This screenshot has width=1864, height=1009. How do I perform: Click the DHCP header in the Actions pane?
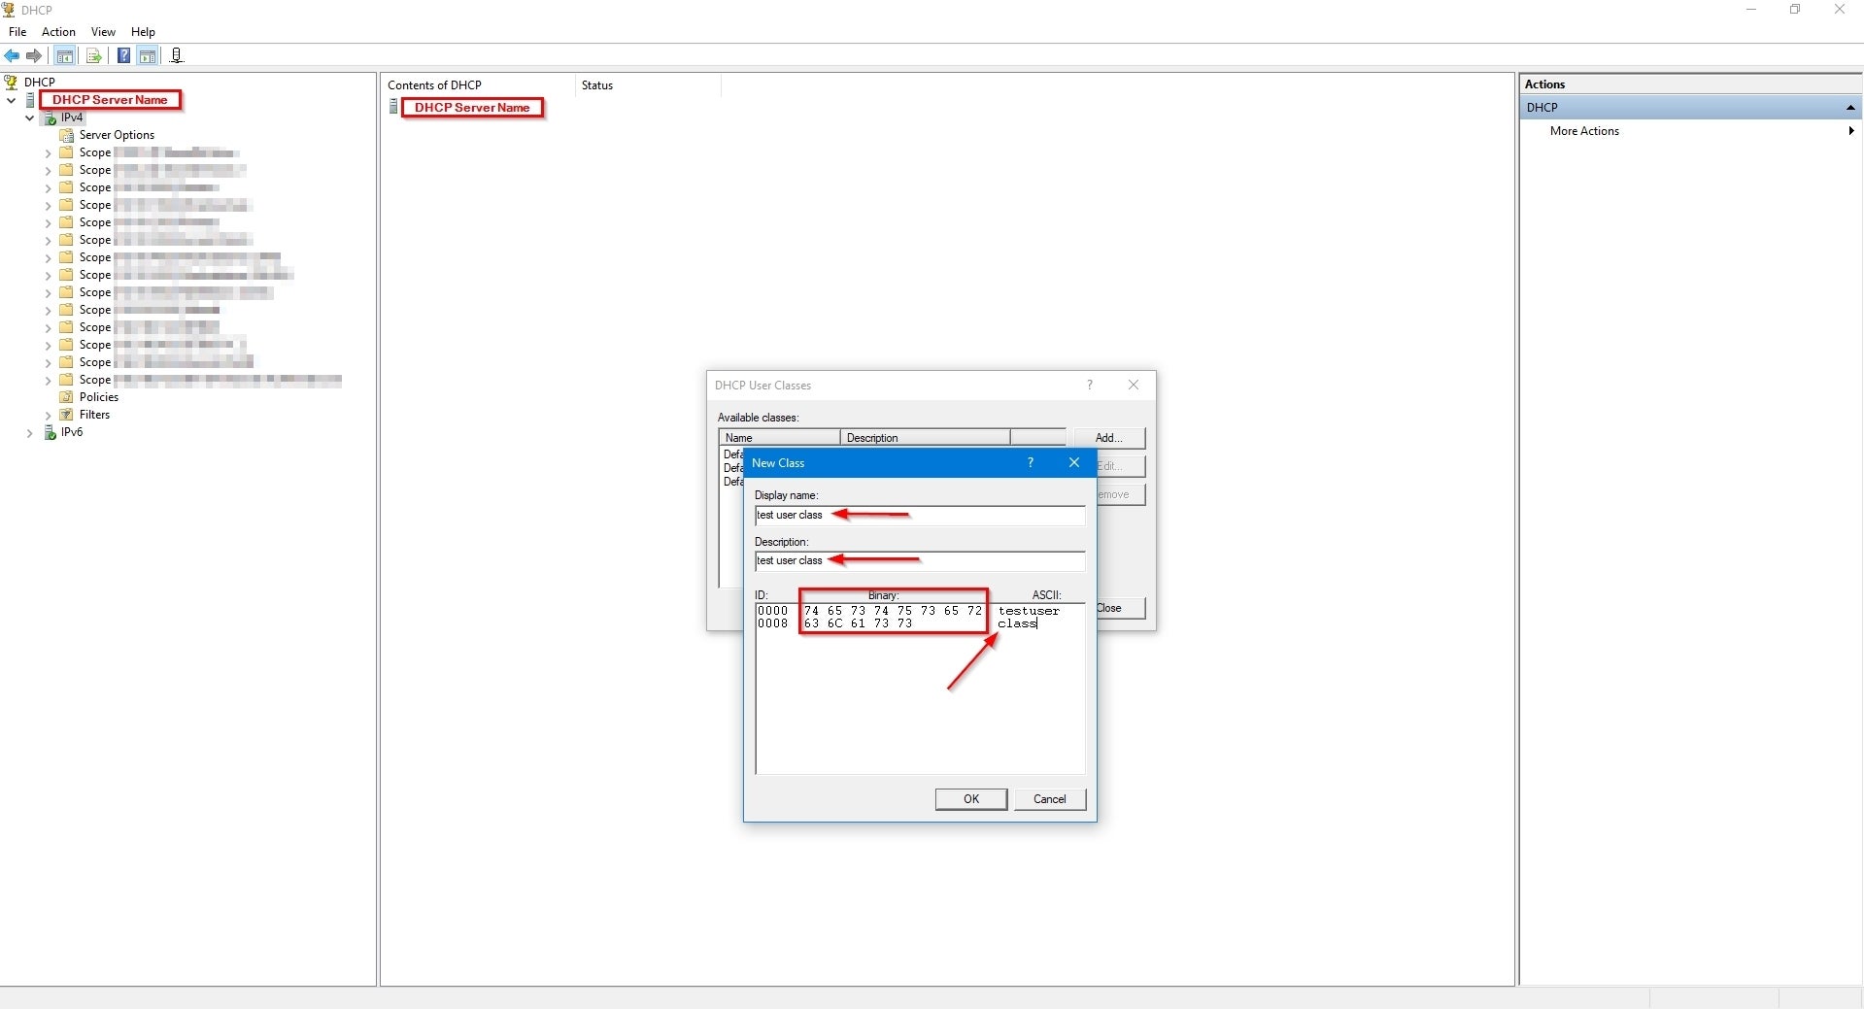(x=1690, y=108)
